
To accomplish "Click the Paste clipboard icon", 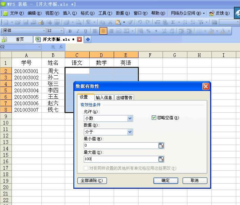I will click(118, 22).
